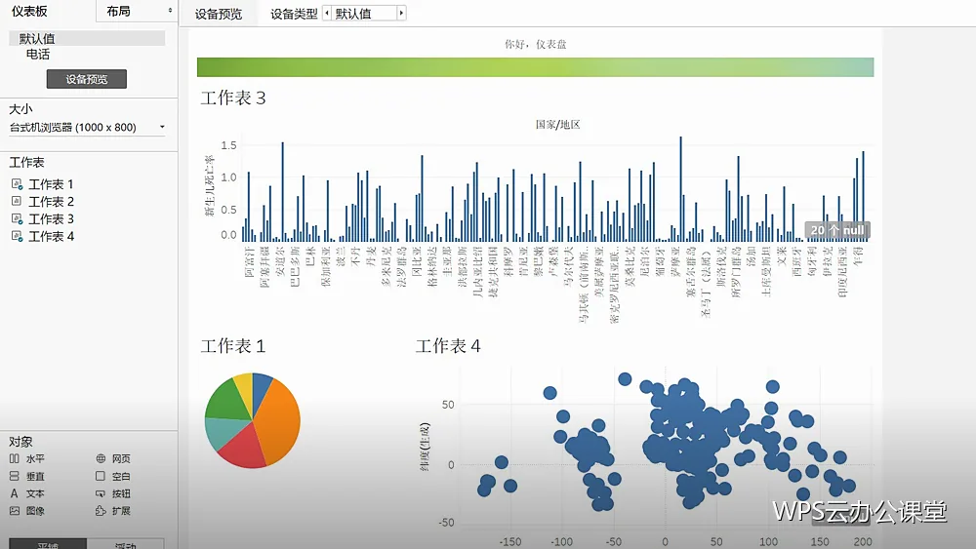976x549 pixels.
Task: Open the 设备类型 默认值 dropdown
Action: 365,13
